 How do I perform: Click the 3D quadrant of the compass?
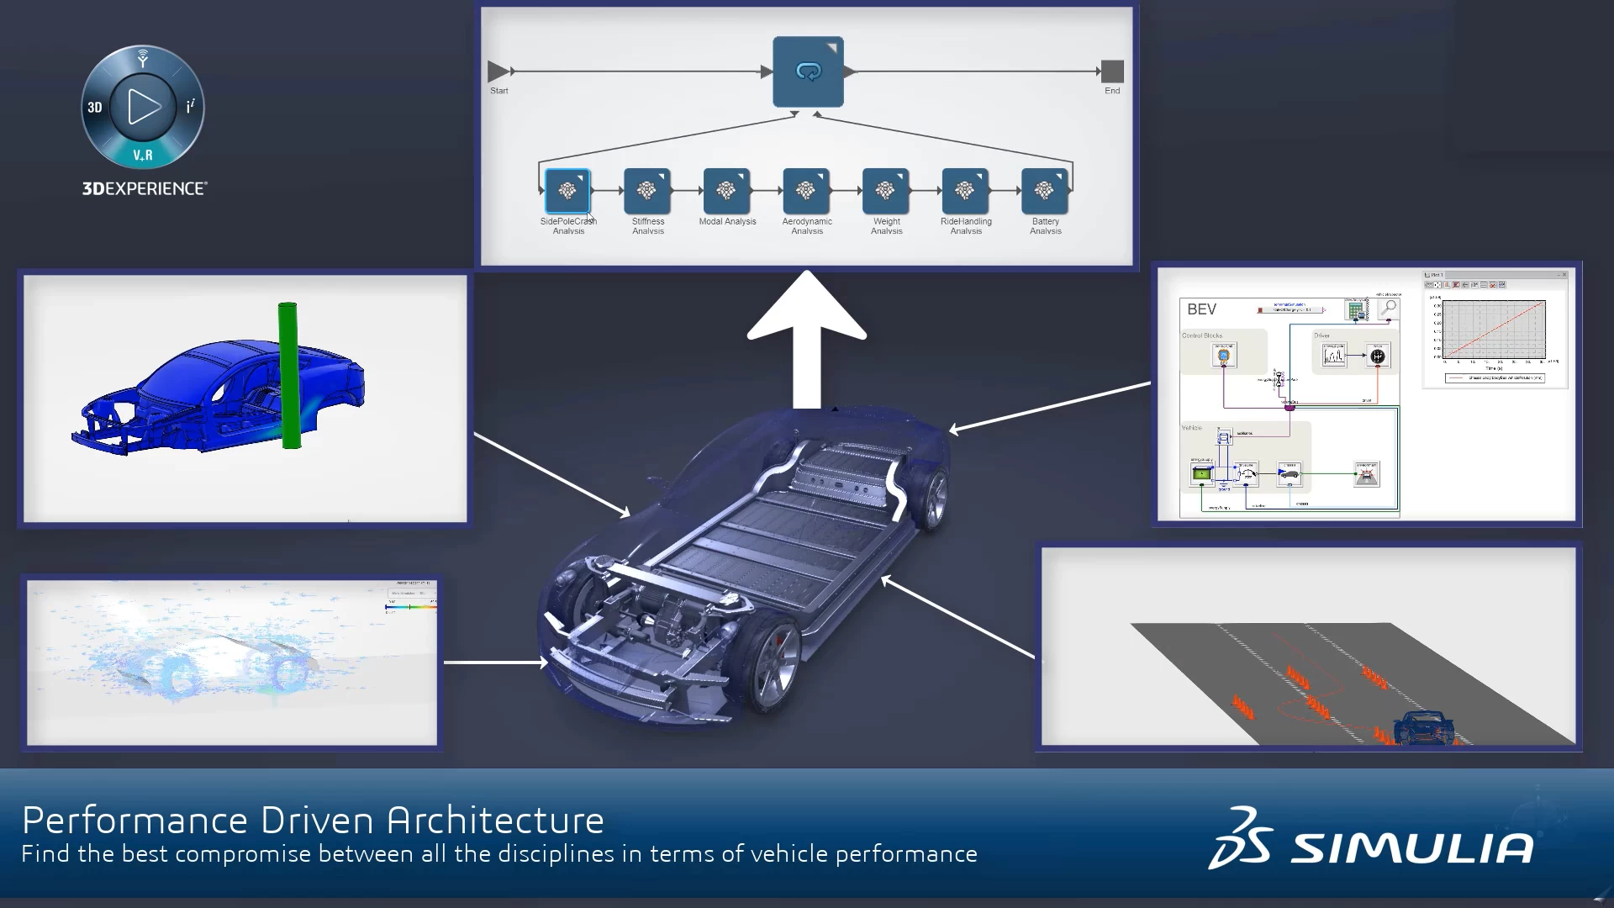point(95,108)
